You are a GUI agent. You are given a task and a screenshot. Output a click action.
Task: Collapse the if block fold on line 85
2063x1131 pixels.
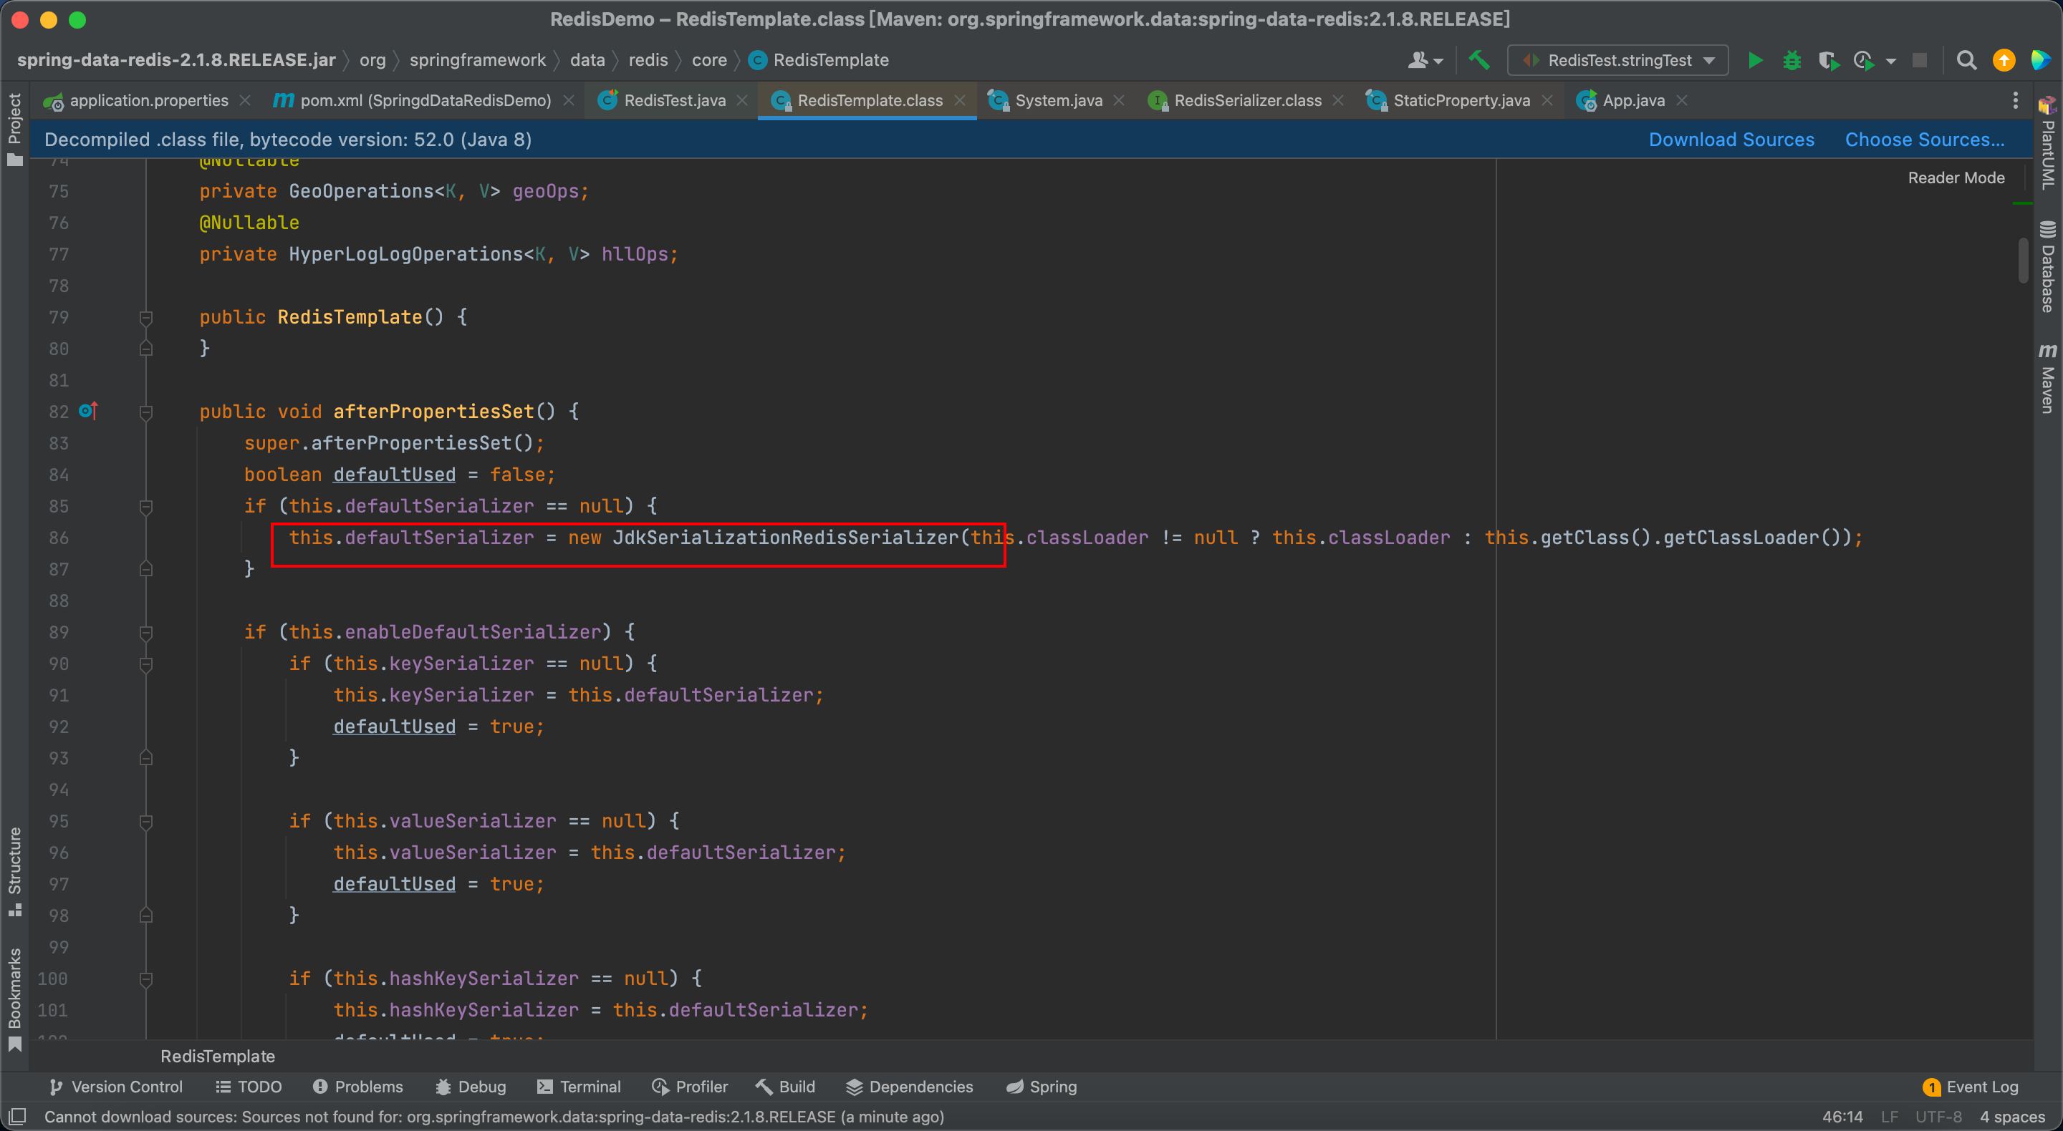(145, 507)
